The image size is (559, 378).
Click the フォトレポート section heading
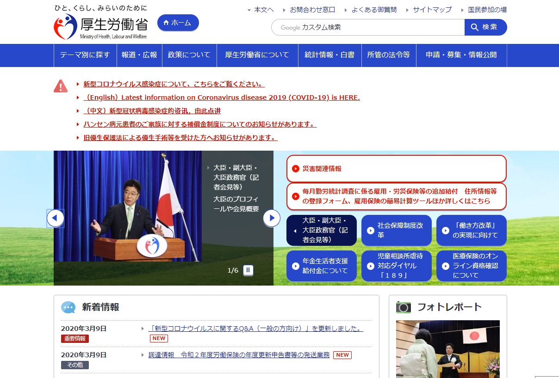pyautogui.click(x=450, y=307)
